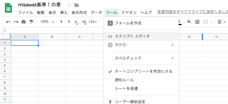Select the paint format roller icon
Screen dimensions: 228x104
point(31,22)
